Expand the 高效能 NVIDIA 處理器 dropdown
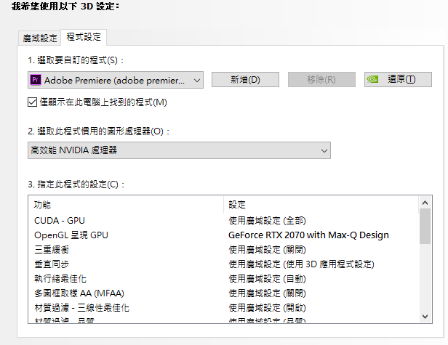This screenshot has width=448, height=345. click(x=179, y=150)
